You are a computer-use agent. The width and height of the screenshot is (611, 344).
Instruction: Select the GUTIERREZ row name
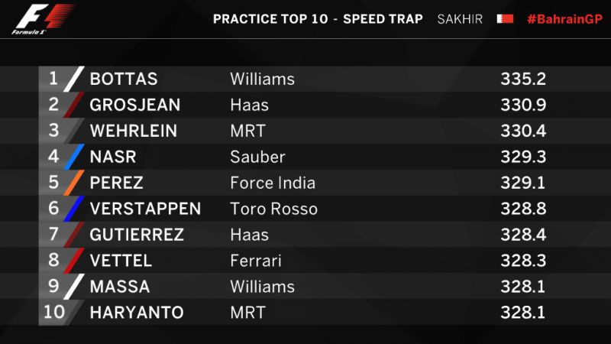pos(137,235)
